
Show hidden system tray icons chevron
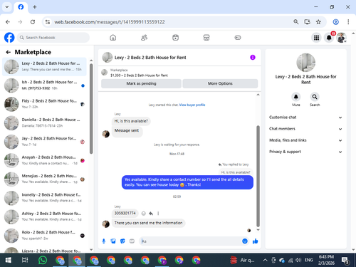(x=265, y=261)
